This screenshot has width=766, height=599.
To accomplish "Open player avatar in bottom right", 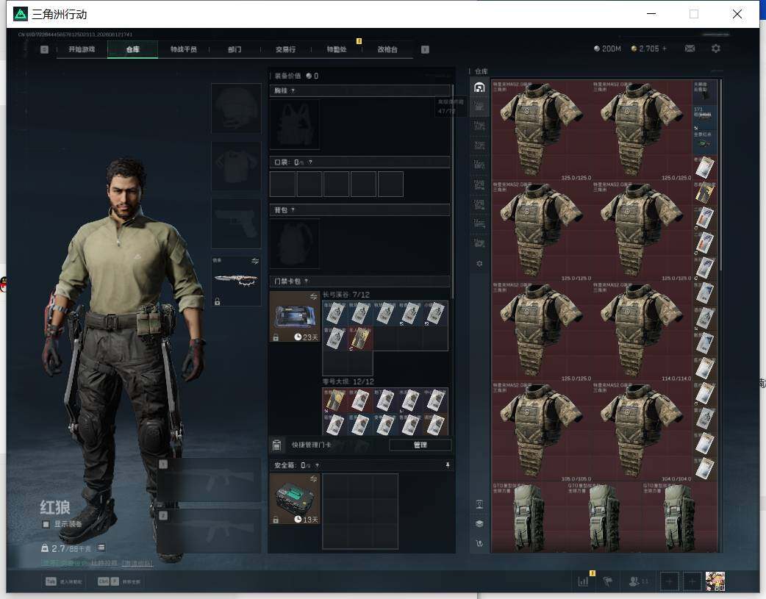I will coord(715,581).
